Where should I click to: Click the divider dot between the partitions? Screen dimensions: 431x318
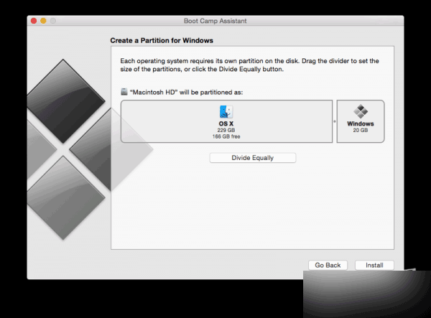pos(334,121)
